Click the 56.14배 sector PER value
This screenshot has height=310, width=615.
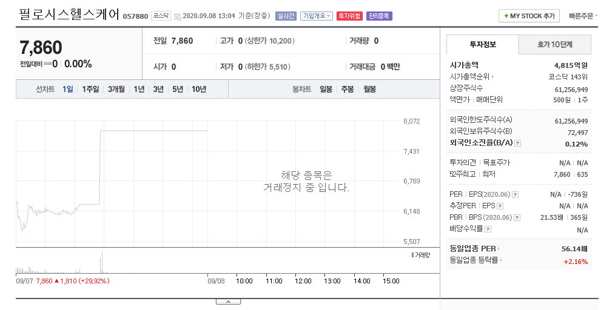[x=574, y=249]
